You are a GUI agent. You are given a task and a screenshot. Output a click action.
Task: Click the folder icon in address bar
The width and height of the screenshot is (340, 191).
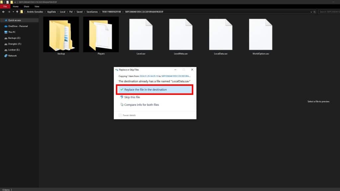point(22,12)
